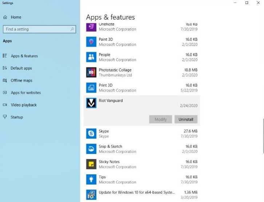Select the Paint 3D entry name
Viewport: 264px width, 202px height.
[106, 39]
